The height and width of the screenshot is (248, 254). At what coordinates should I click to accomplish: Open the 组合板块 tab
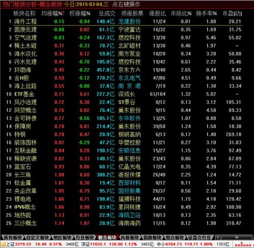[x=174, y=237]
